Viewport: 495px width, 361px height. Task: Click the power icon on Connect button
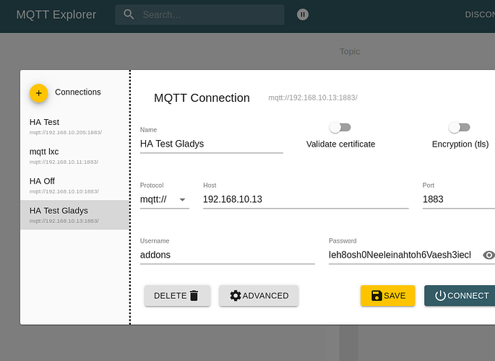pos(439,295)
